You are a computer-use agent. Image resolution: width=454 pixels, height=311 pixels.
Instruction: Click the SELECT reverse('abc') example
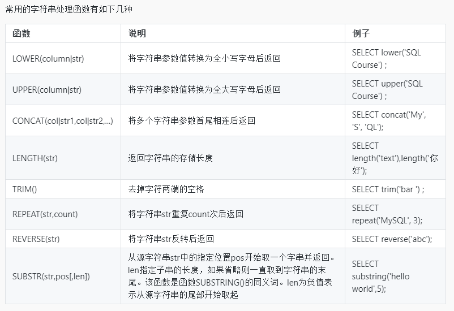coord(392,239)
